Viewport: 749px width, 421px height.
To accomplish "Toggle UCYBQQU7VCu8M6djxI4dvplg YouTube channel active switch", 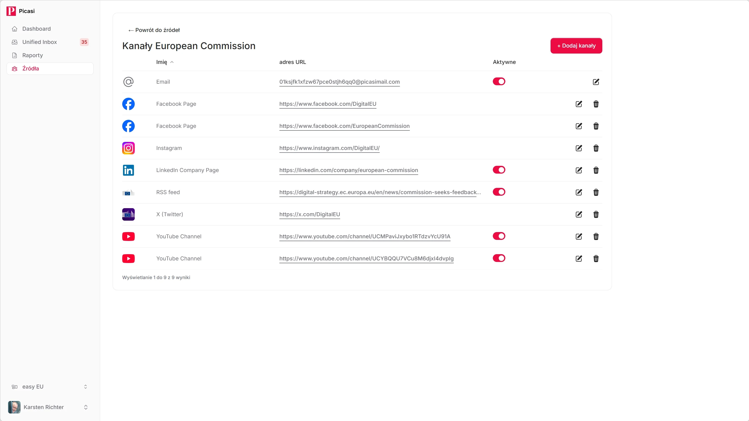I will pyautogui.click(x=499, y=258).
